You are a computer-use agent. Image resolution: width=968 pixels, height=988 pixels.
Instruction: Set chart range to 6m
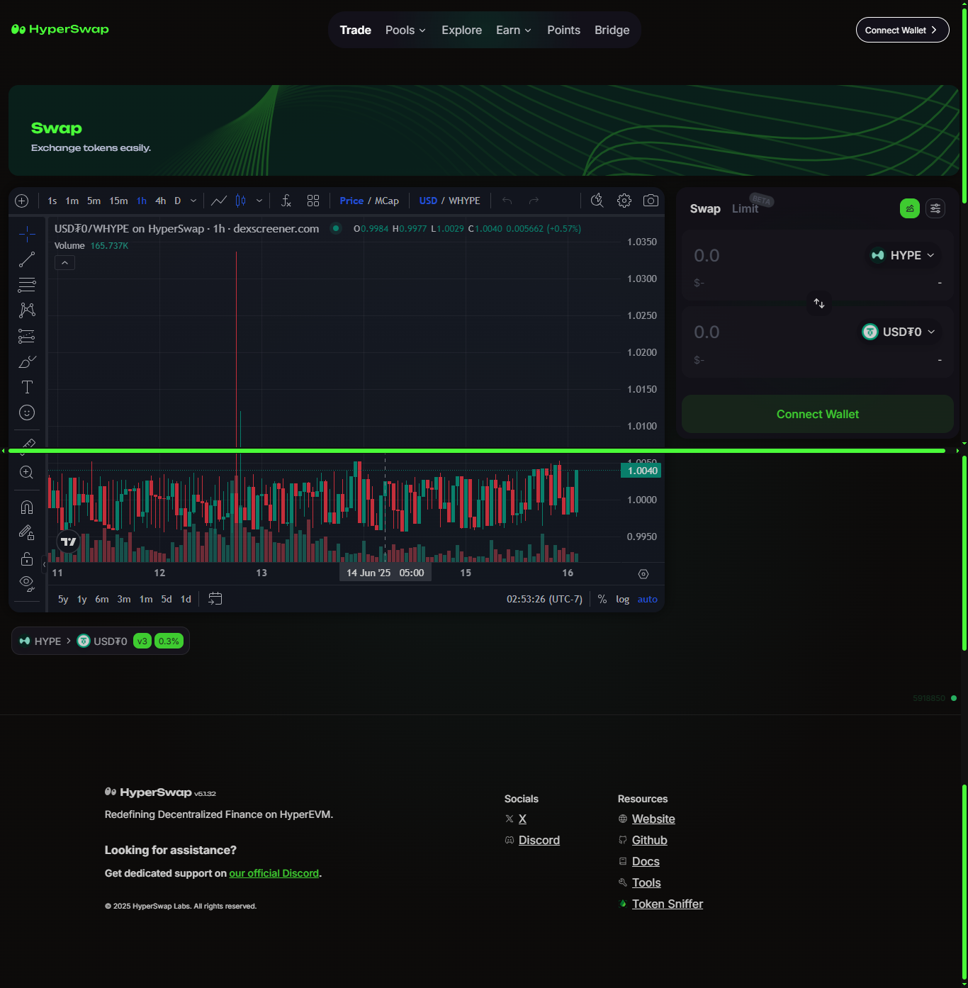[x=102, y=599]
